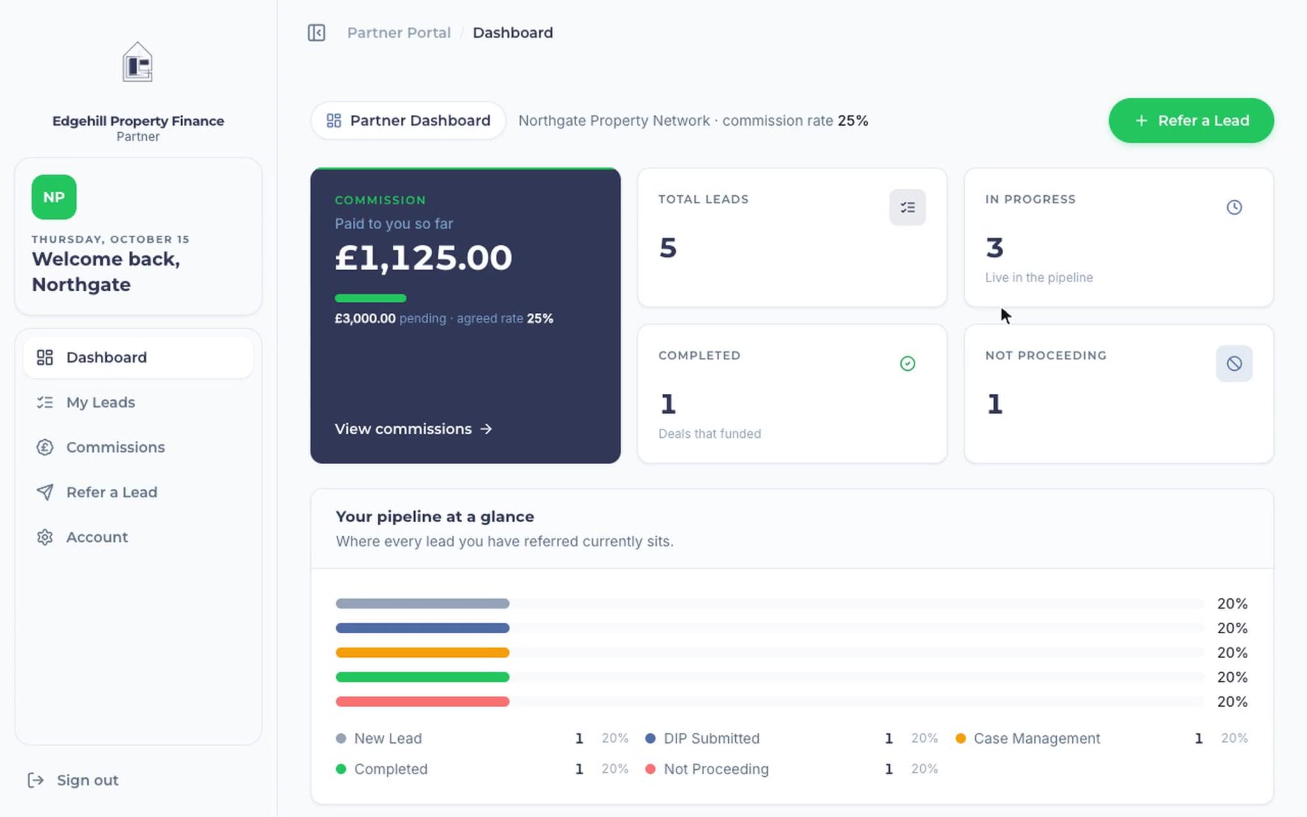Click the grey New Lead legend dot
The width and height of the screenshot is (1307, 817).
click(341, 738)
